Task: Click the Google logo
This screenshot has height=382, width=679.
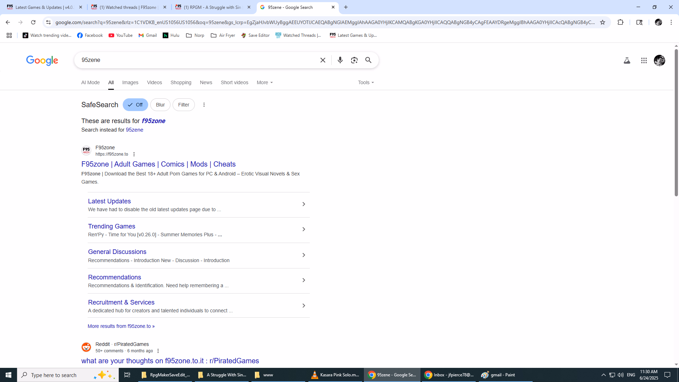Action: 42,60
